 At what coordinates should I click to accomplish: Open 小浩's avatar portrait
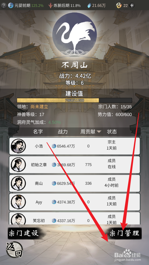(x=18, y=146)
